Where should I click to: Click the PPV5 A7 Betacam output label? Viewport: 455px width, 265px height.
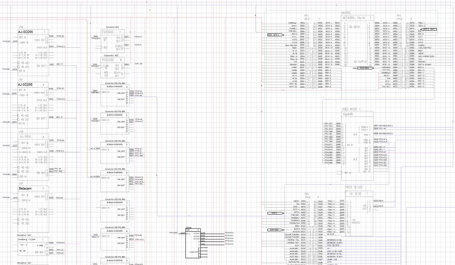tap(60, 198)
